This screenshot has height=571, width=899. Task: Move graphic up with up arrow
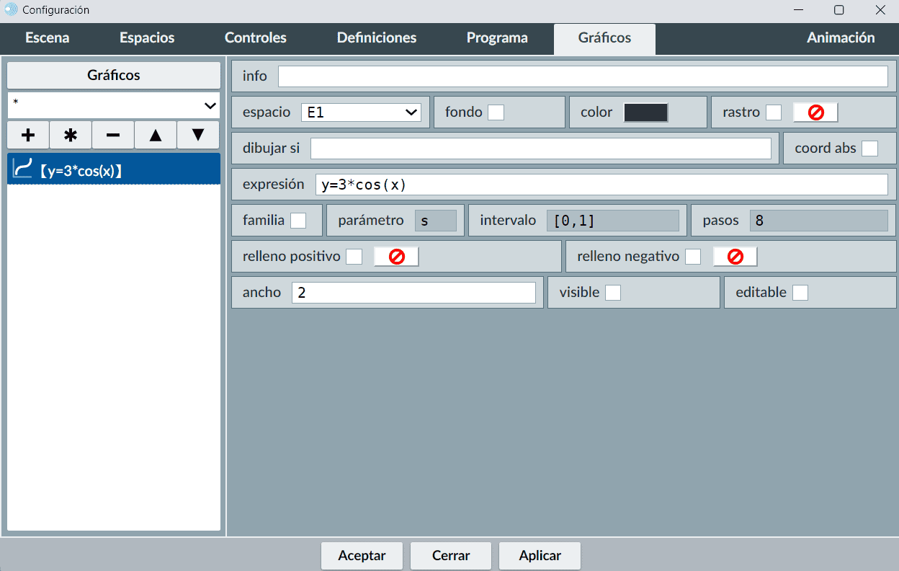156,135
